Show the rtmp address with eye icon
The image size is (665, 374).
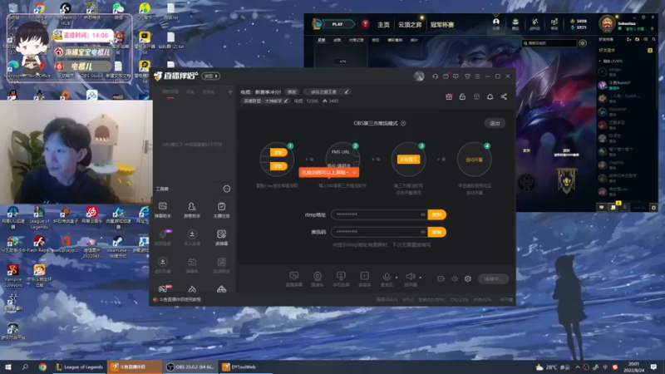423,214
